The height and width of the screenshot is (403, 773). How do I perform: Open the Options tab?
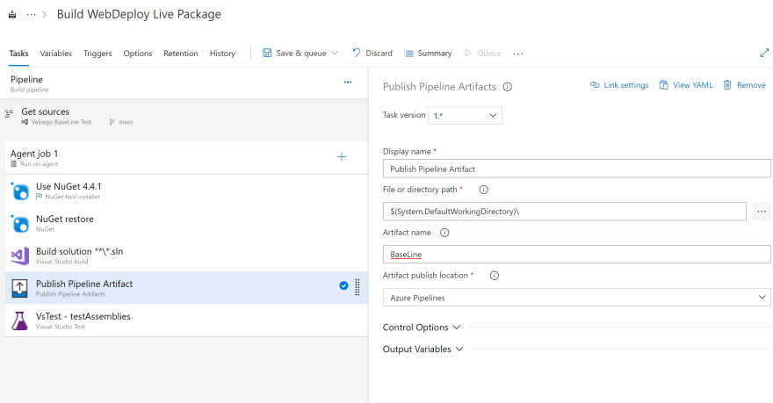click(x=138, y=54)
